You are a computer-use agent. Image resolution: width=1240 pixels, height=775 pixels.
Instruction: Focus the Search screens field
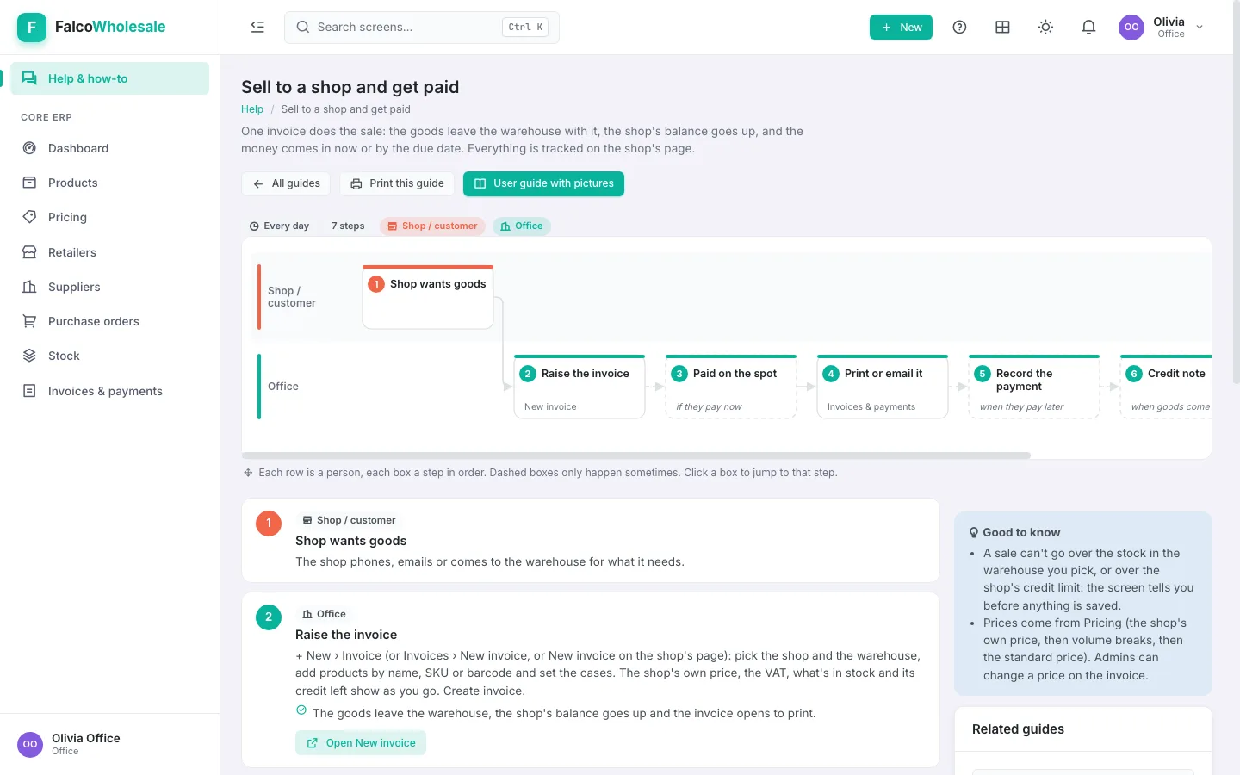point(422,27)
